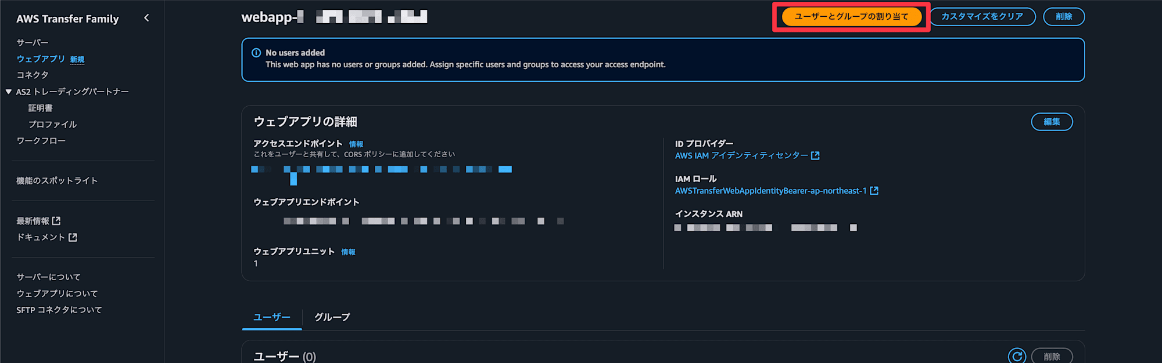Click the ユーザー (0) panel heading

285,357
